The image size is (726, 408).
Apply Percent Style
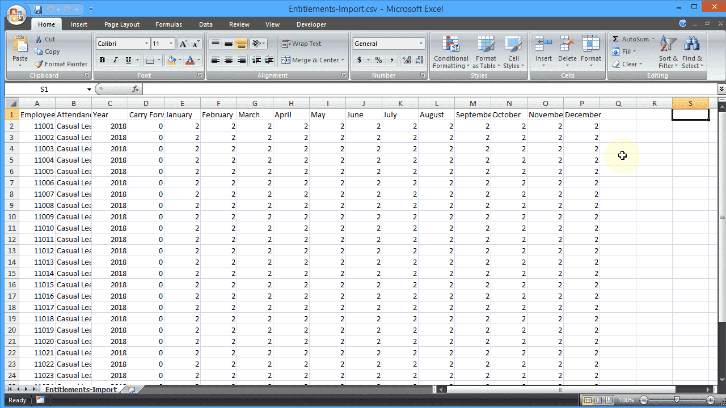click(x=378, y=60)
